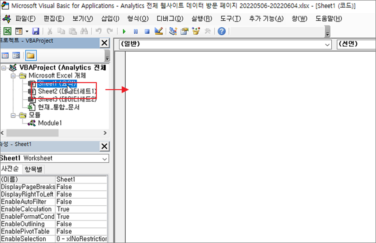This screenshot has height=243, width=376.
Task: Open the 실행(R) menu
Action: point(202,19)
